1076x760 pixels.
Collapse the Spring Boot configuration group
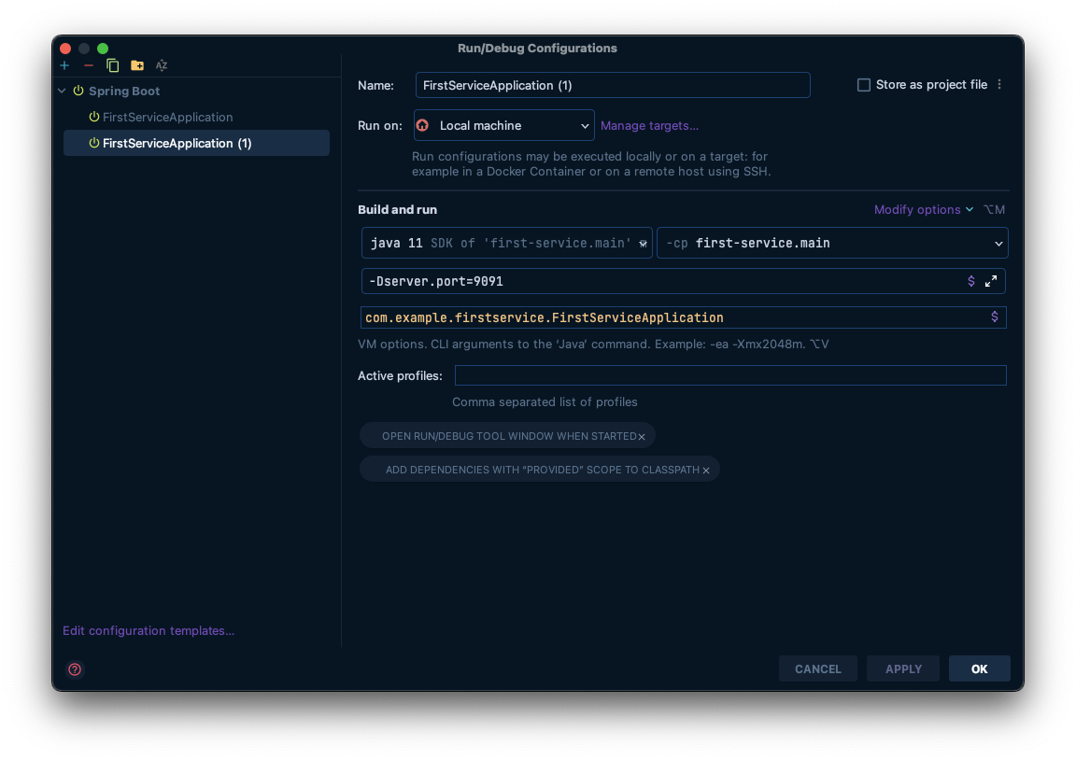coord(62,91)
